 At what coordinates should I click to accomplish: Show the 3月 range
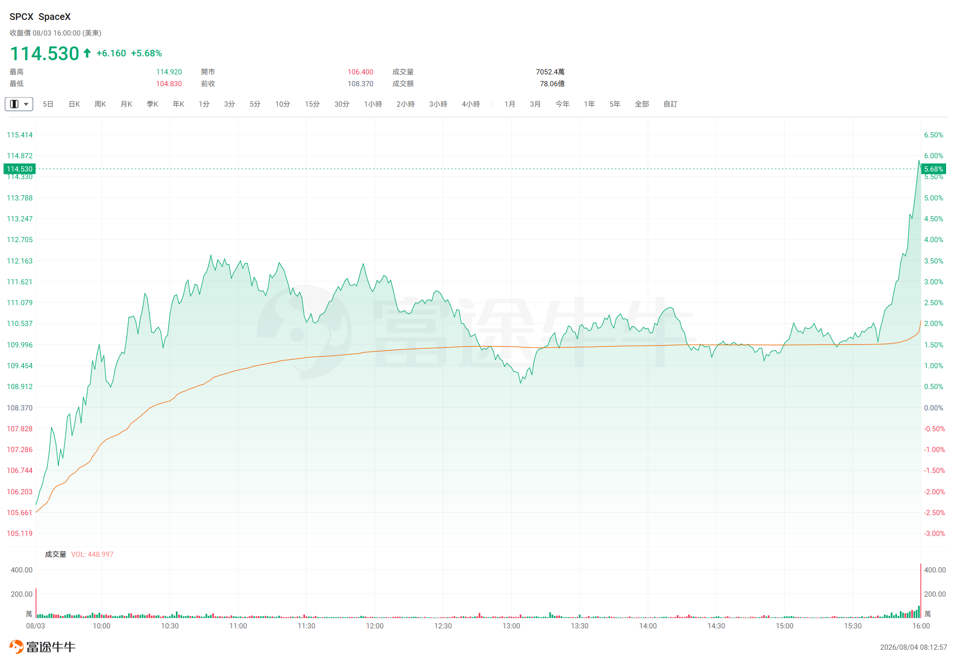pos(535,104)
